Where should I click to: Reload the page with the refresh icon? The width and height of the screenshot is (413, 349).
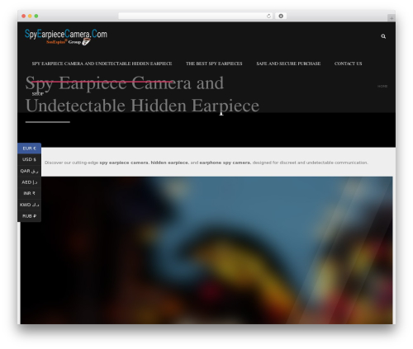pos(268,17)
